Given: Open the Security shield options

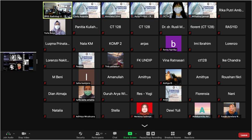Looking at the screenshot, I should click(x=81, y=134).
